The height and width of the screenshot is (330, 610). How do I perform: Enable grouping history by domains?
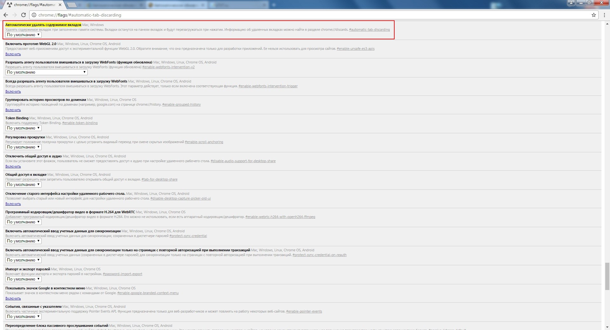13,110
